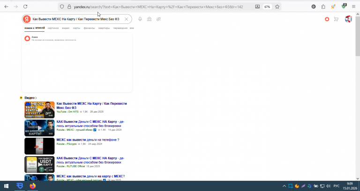This screenshot has width=360, height=191.
Task: Switch to the 'карты' tab
Action: (x=76, y=28)
